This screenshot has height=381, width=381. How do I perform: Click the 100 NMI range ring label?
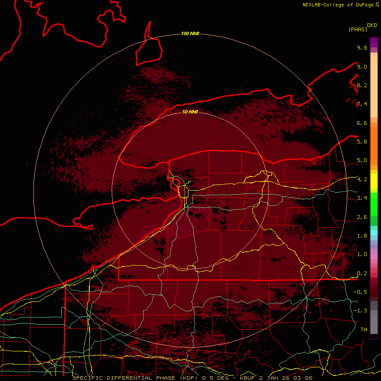pos(190,33)
